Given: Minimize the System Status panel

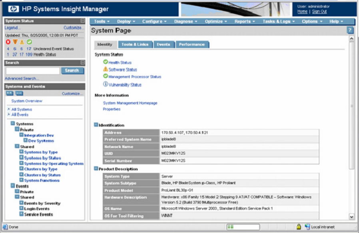Looking at the screenshot, I should 83,21.
